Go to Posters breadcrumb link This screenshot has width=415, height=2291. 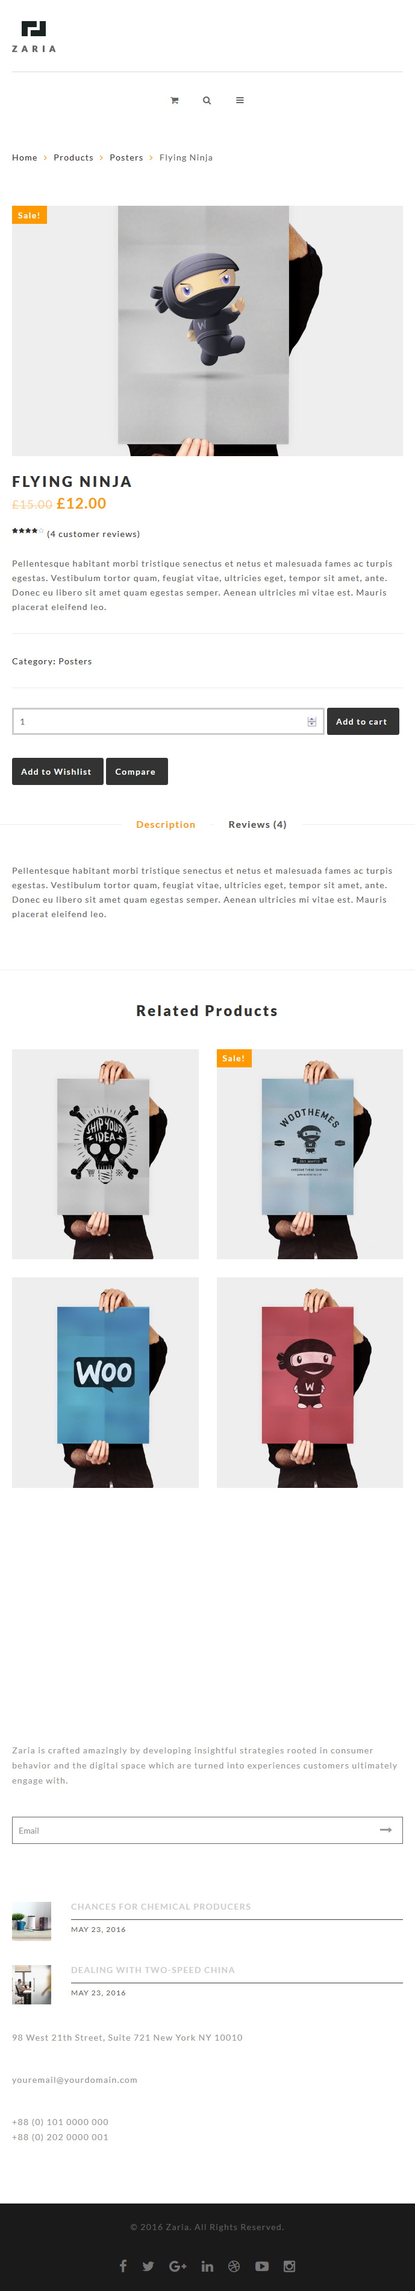click(126, 157)
